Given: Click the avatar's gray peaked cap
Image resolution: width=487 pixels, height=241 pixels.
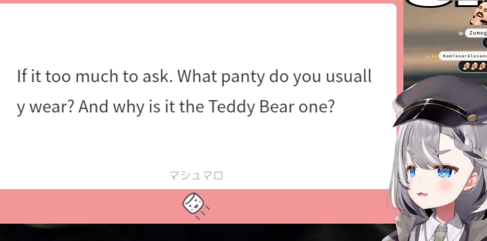Looking at the screenshot, I should [x=439, y=102].
